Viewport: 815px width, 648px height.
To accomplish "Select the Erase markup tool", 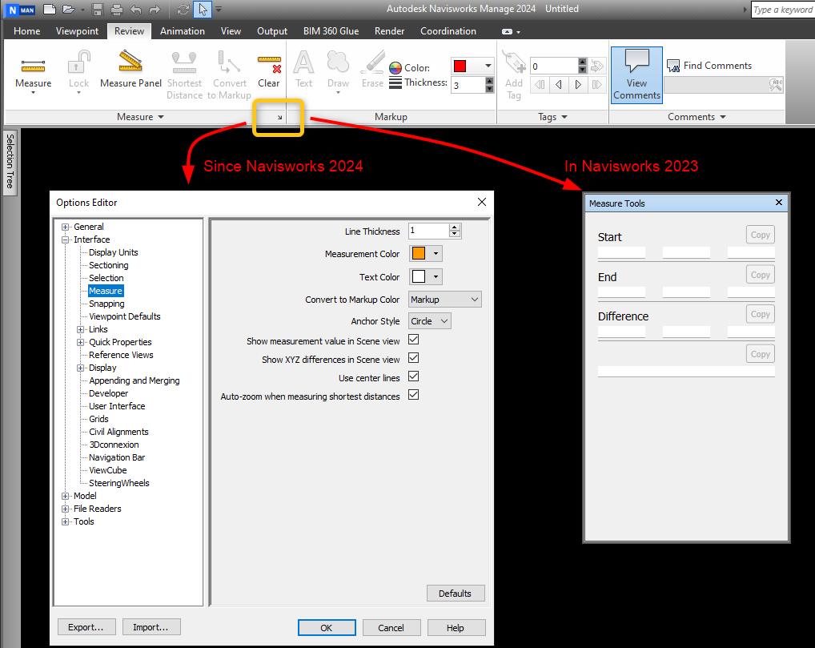I will (x=373, y=70).
